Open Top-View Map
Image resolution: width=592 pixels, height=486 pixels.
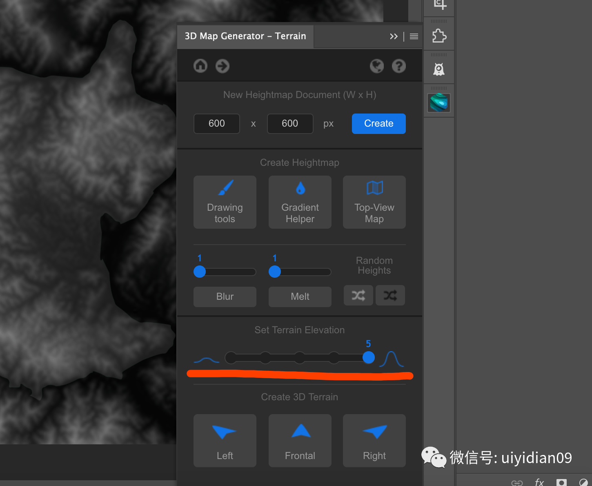click(x=374, y=202)
